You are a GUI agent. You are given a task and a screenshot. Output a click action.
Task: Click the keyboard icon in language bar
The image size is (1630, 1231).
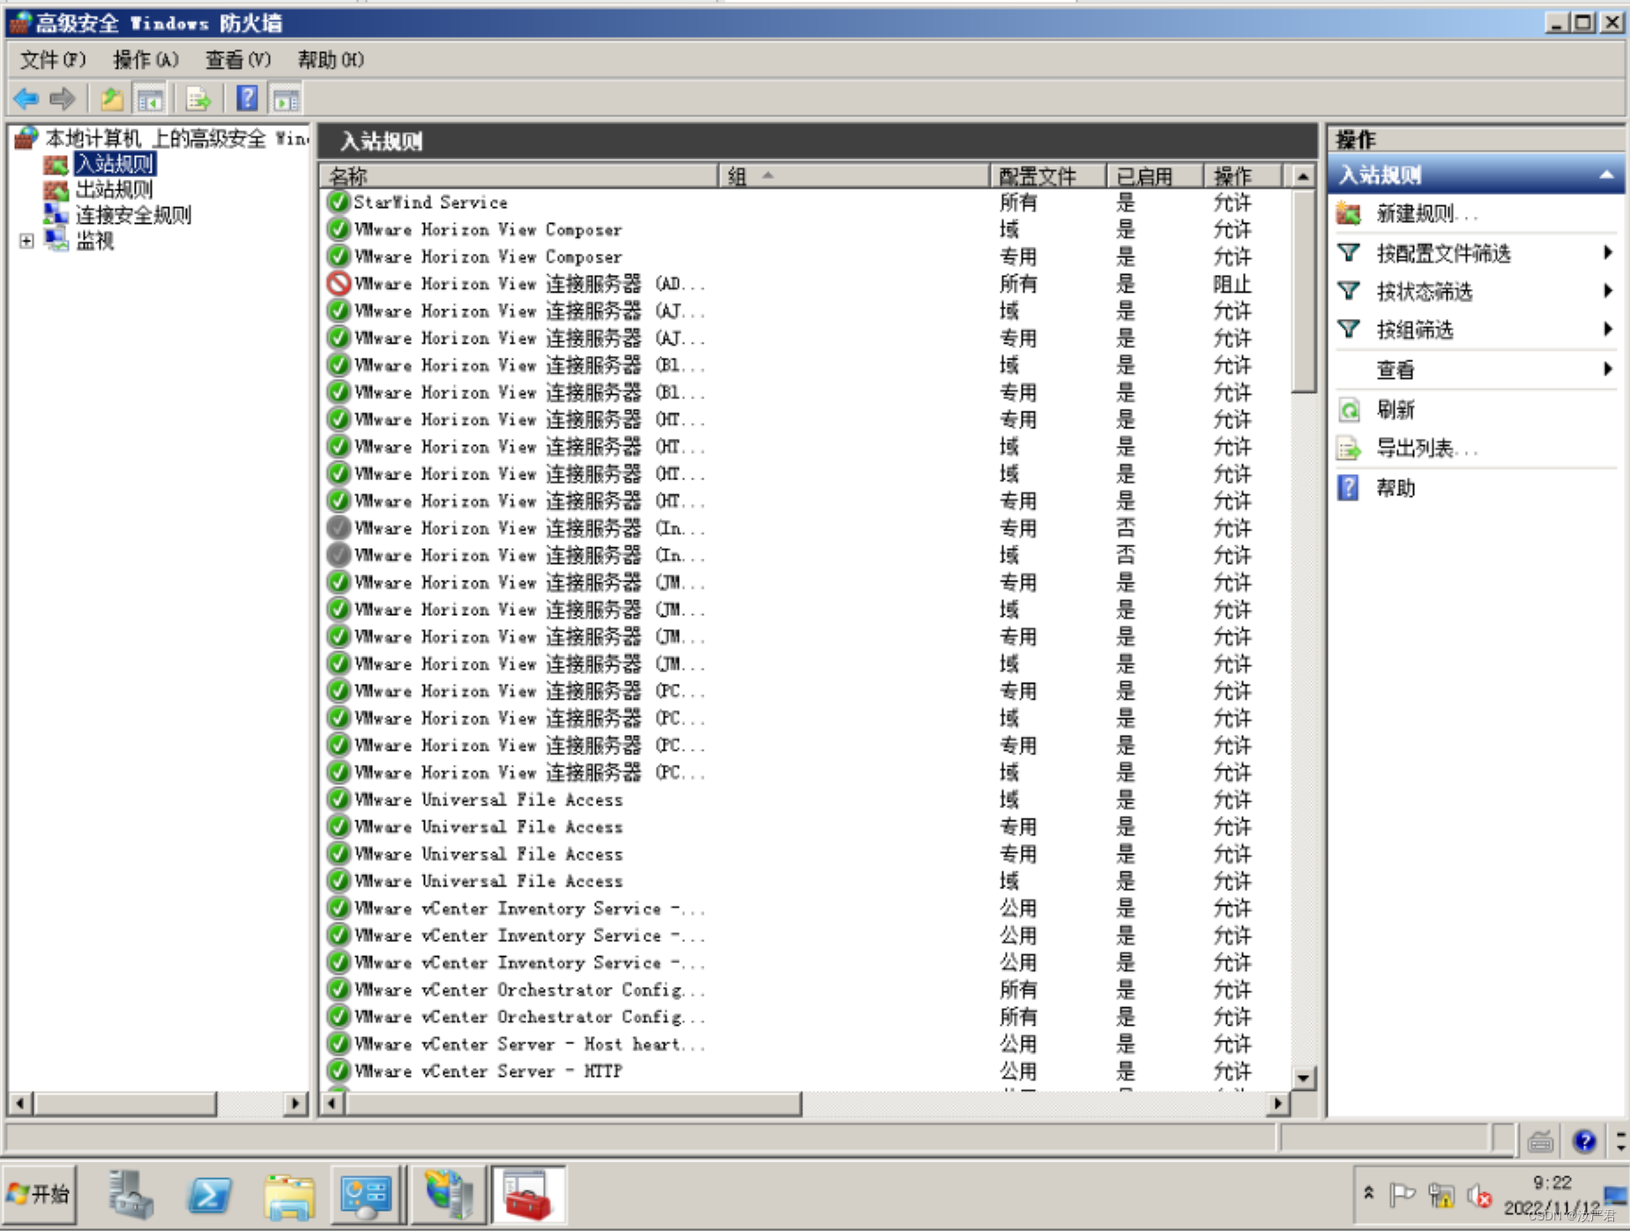tap(1541, 1142)
